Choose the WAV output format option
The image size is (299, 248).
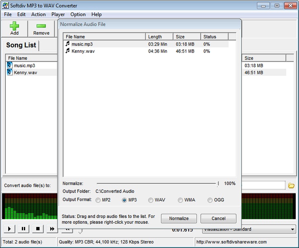tap(151, 200)
